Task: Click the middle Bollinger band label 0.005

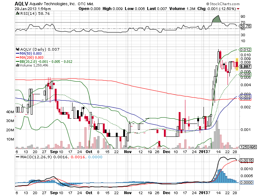Action: click(x=245, y=74)
